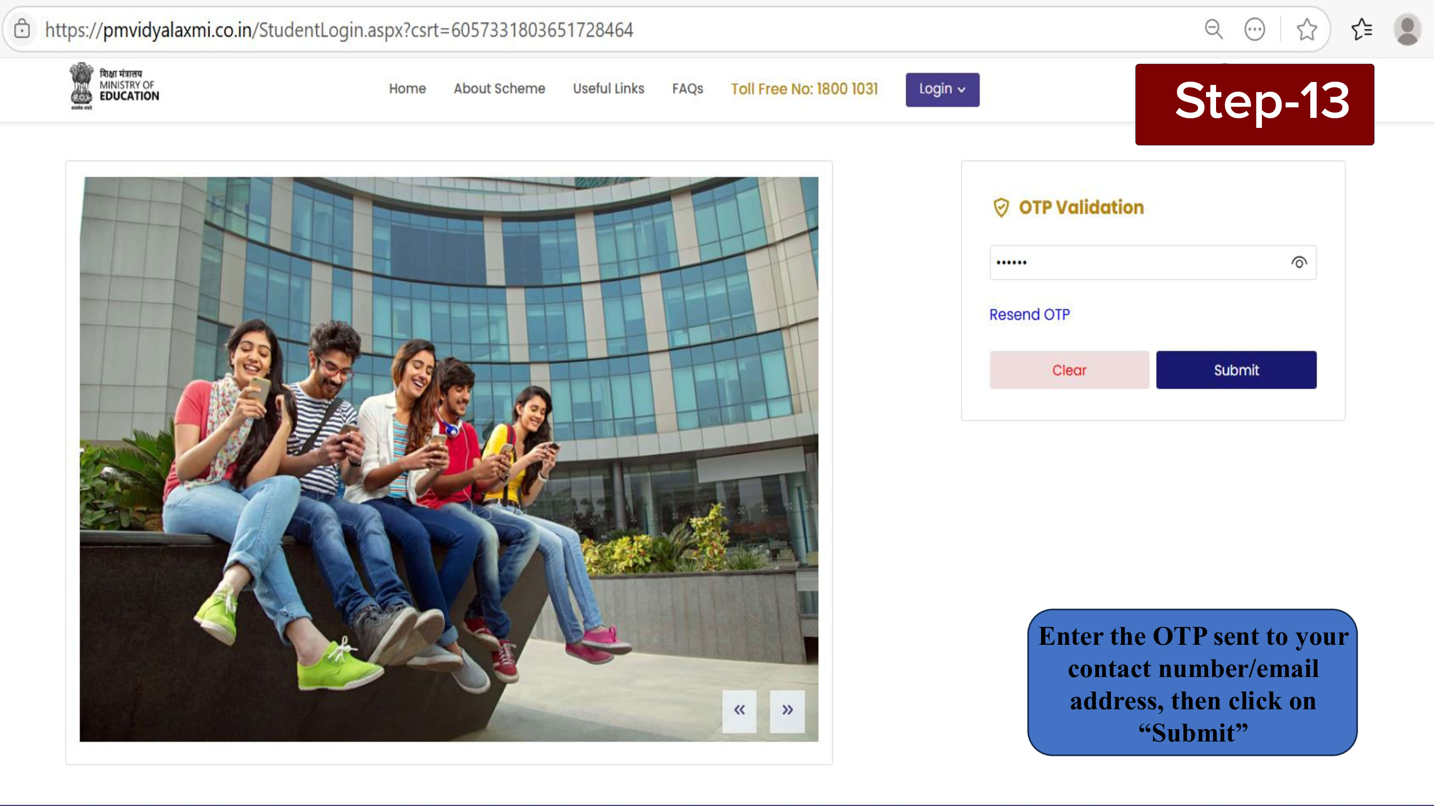Open the favorites list icon
The width and height of the screenshot is (1434, 806).
[x=1362, y=29]
